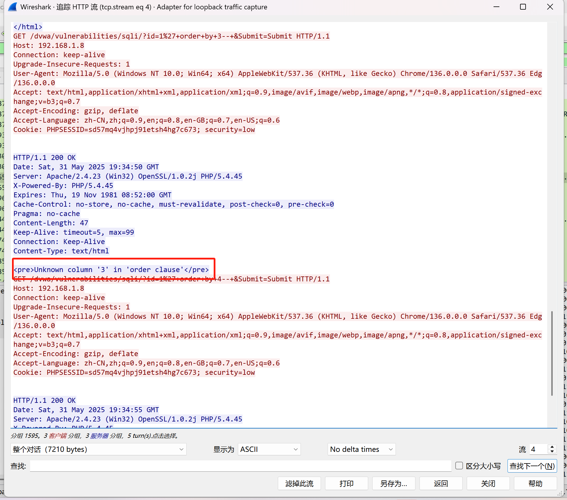Toggle the 区分大小写 case-sensitive checkbox

459,466
